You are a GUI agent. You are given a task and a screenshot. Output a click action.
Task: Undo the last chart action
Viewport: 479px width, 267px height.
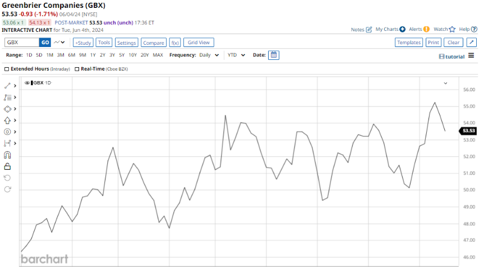coord(7,177)
